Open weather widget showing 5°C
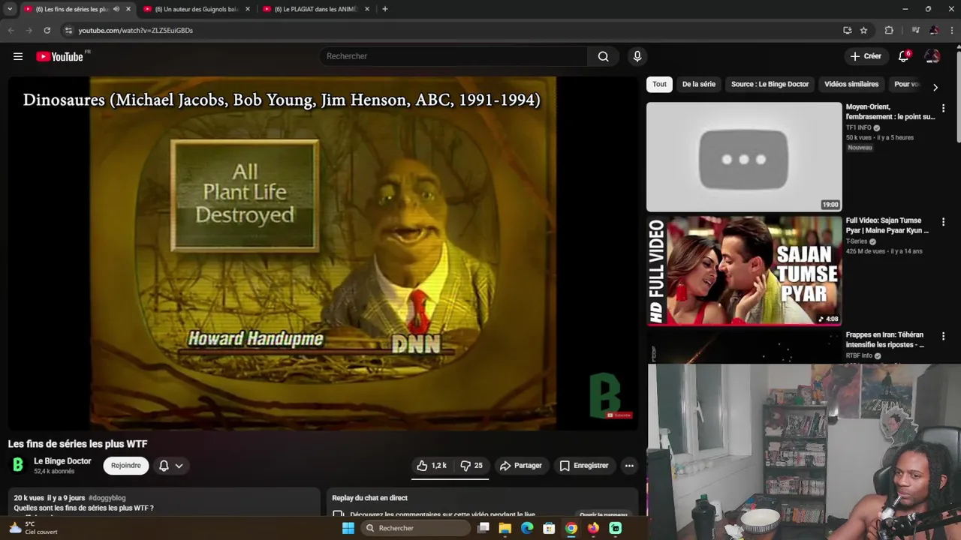The width and height of the screenshot is (961, 540). point(34,528)
